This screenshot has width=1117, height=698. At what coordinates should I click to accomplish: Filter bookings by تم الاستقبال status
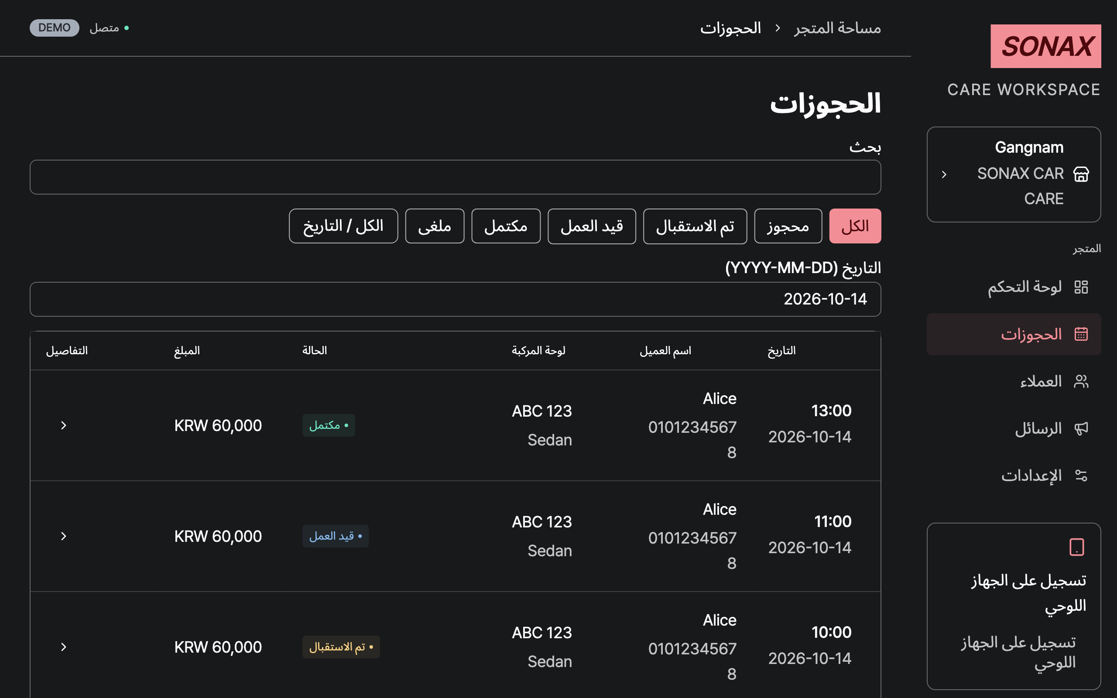pyautogui.click(x=695, y=226)
